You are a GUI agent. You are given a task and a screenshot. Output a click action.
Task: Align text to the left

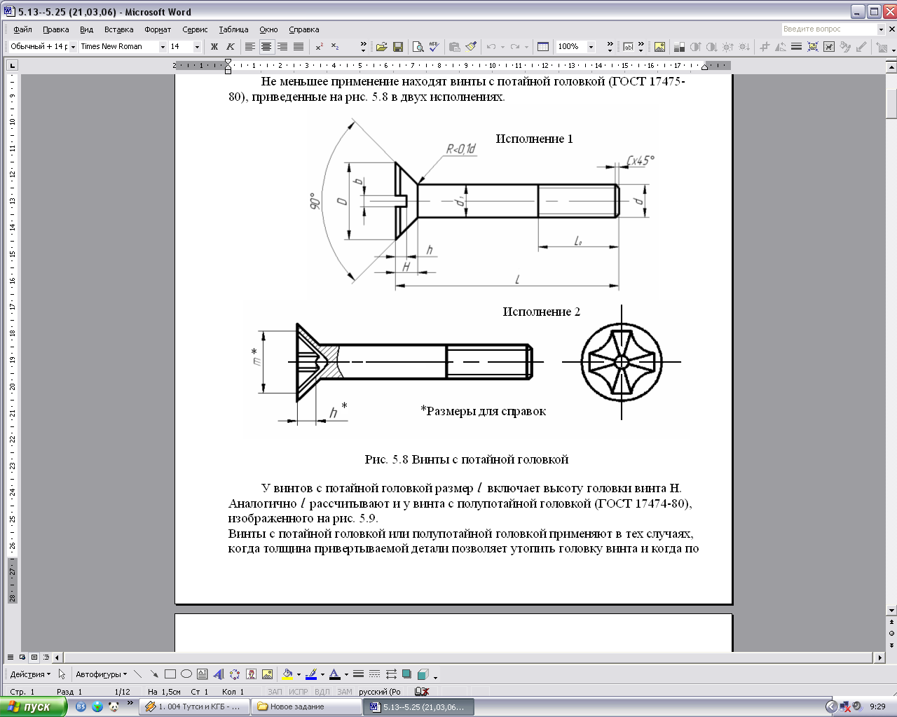tap(250, 47)
